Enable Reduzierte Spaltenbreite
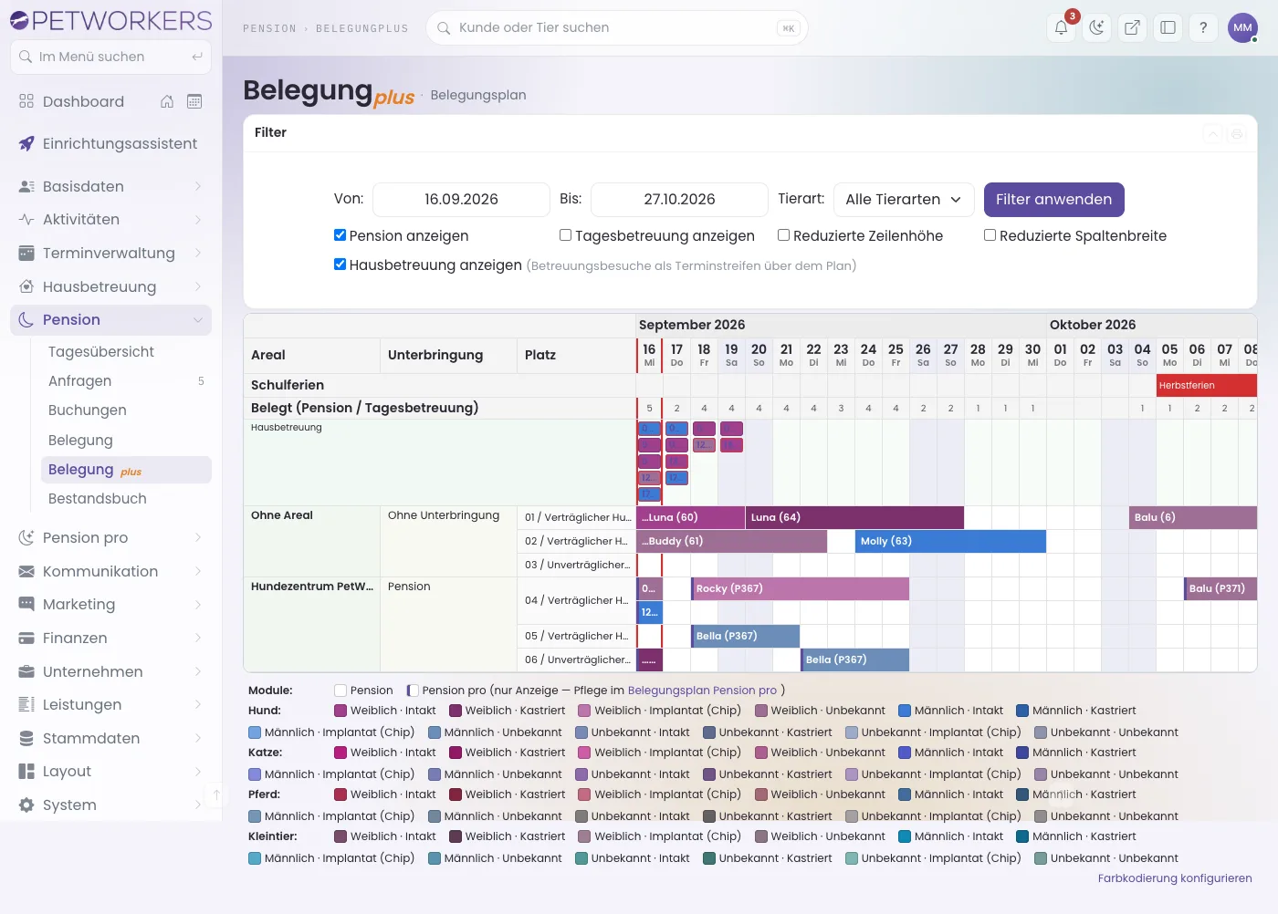1278x914 pixels. coord(990,235)
